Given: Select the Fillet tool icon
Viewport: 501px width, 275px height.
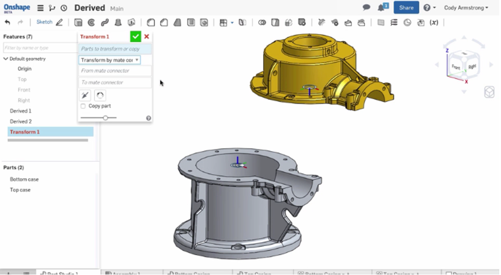Looking at the screenshot, I should point(151,23).
